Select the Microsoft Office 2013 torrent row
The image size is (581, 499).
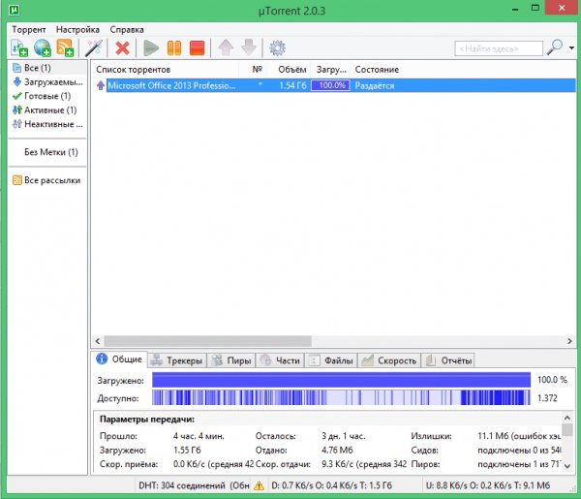336,85
